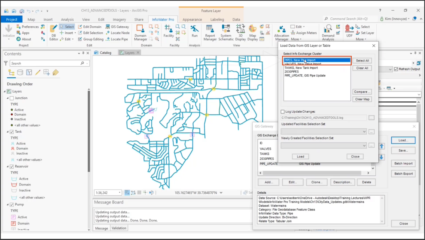Collapse the Reservoir layer node
Viewport: 425px width, 240px height.
8,166
